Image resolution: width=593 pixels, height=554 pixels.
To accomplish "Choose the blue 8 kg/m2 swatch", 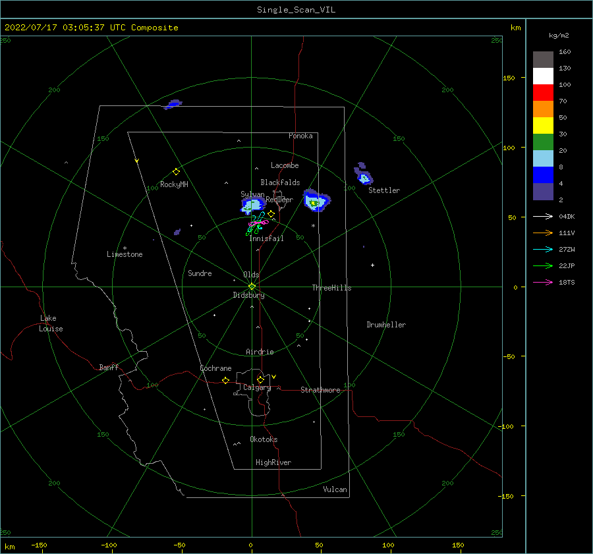I will [543, 175].
